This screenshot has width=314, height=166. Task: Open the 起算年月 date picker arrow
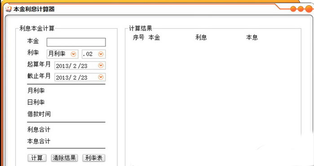coord(101,65)
